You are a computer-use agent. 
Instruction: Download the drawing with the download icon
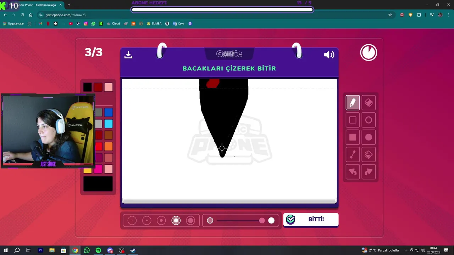click(x=128, y=55)
